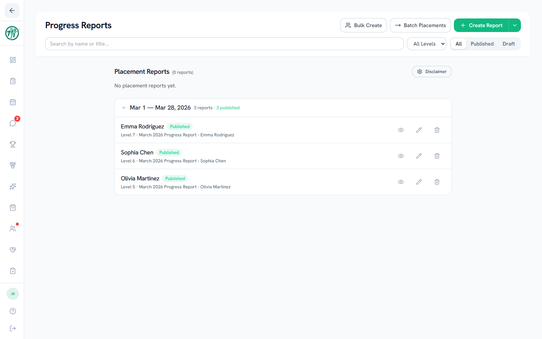Image resolution: width=542 pixels, height=339 pixels.
Task: Open the medal sidebar icon
Action: (13, 165)
